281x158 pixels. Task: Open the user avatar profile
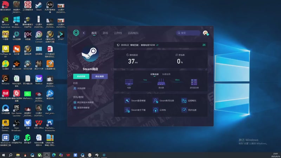[205, 33]
